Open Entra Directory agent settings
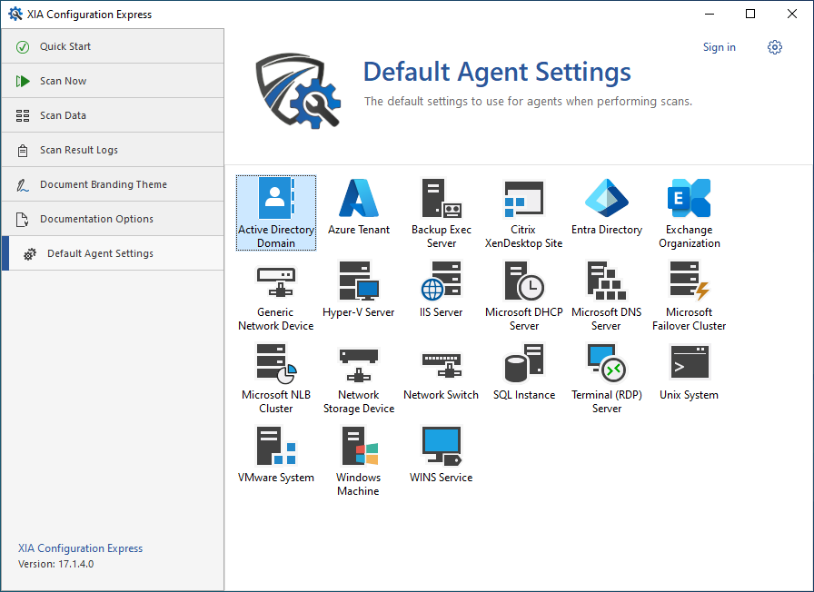 click(x=607, y=199)
